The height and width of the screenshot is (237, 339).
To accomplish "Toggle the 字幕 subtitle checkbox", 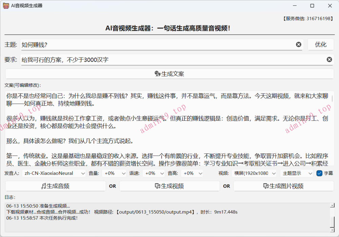I will [319, 173].
